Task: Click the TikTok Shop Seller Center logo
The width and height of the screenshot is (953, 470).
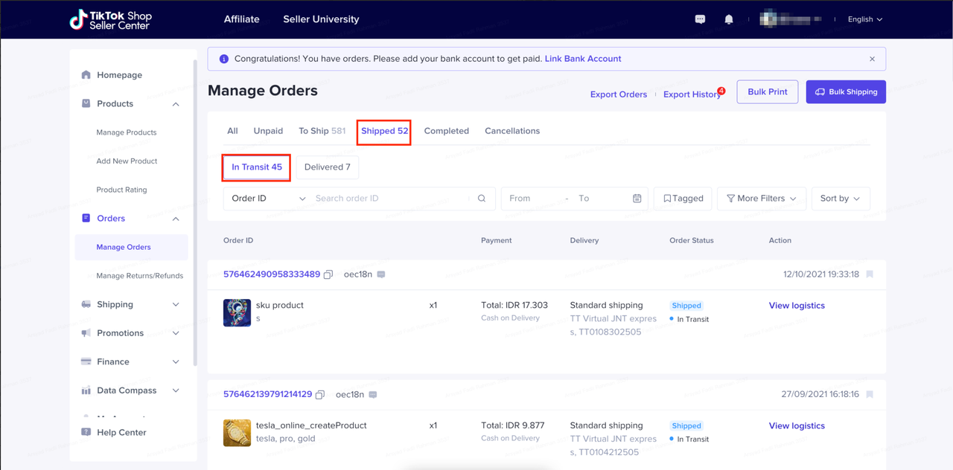Action: click(109, 19)
